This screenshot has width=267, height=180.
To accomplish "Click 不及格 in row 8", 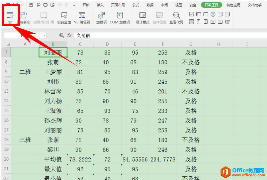I will (x=191, y=62).
